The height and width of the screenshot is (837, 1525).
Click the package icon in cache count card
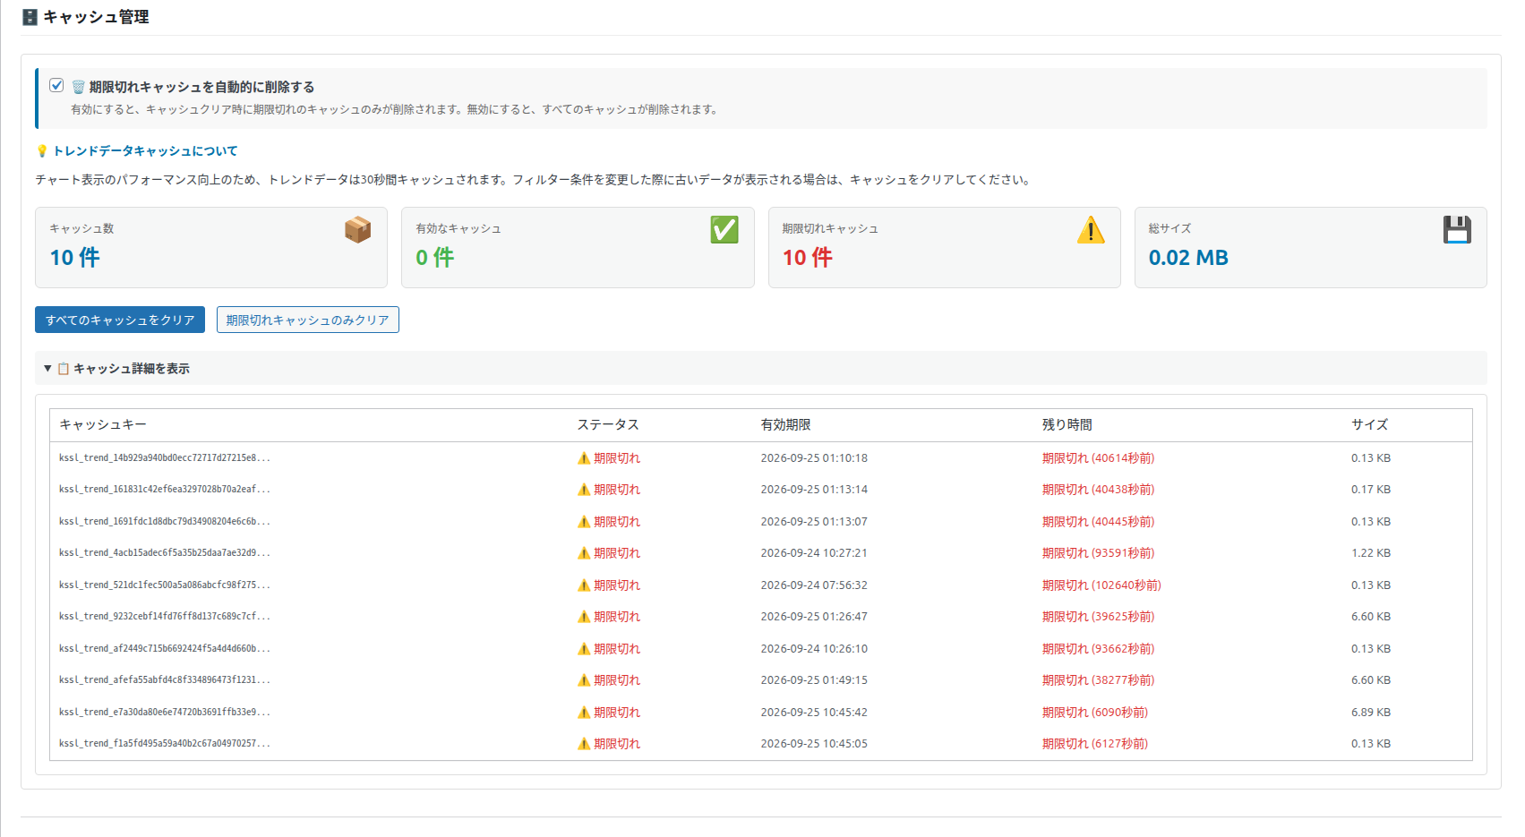point(358,230)
